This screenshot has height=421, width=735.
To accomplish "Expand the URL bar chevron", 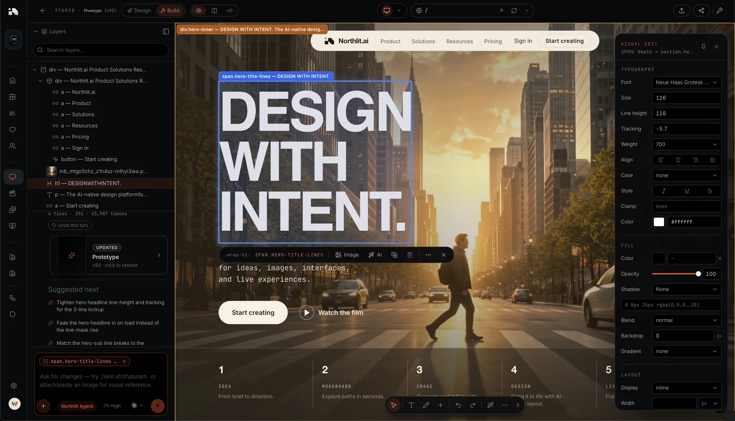I will click(x=527, y=10).
